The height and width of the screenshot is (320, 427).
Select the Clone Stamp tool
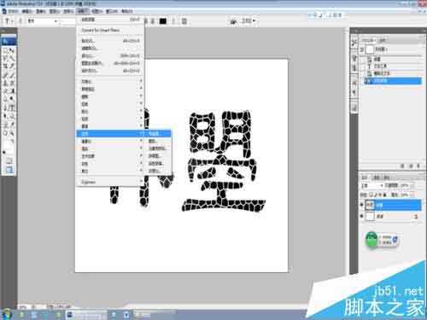5,83
